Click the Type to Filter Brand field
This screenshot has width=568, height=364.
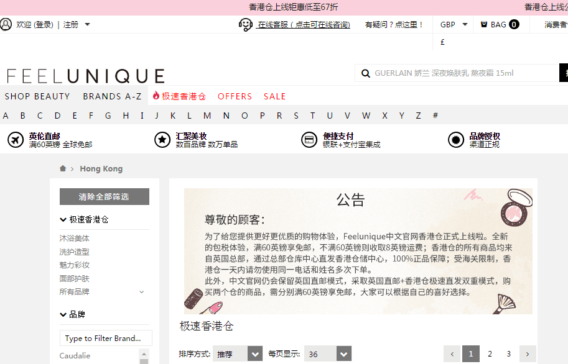click(106, 338)
